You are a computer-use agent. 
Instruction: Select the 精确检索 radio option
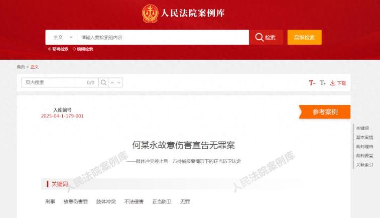[x=58, y=49]
